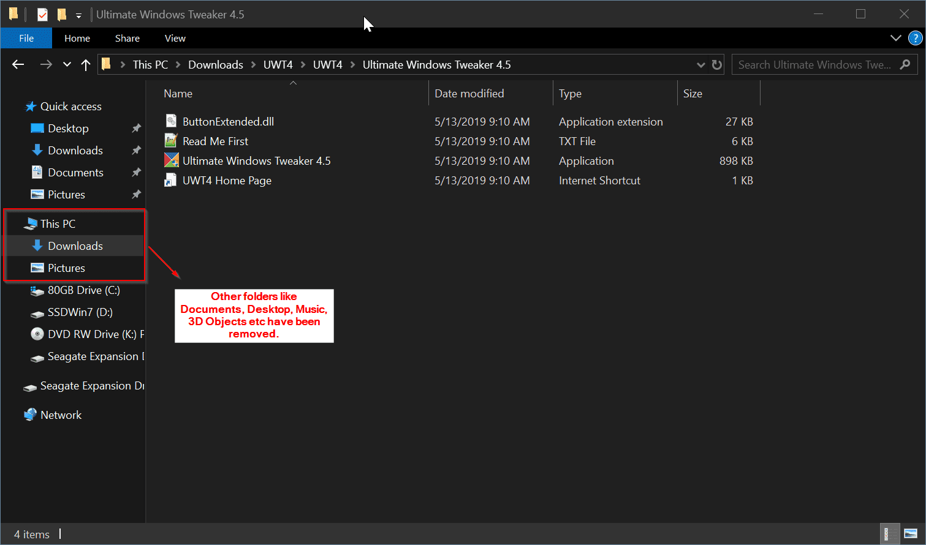Navigate to Downloads in address breadcrumb
Viewport: 926px width, 545px height.
click(x=215, y=65)
